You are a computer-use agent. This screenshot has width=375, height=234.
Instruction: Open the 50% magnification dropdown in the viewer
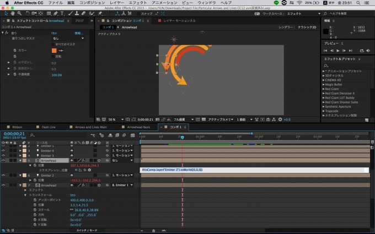[x=114, y=119]
